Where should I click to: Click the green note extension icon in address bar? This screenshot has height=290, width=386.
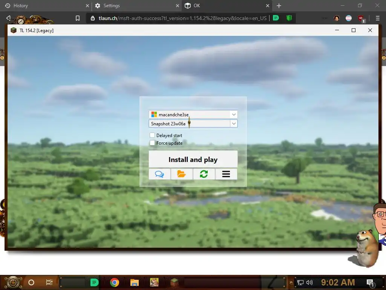coord(276,18)
